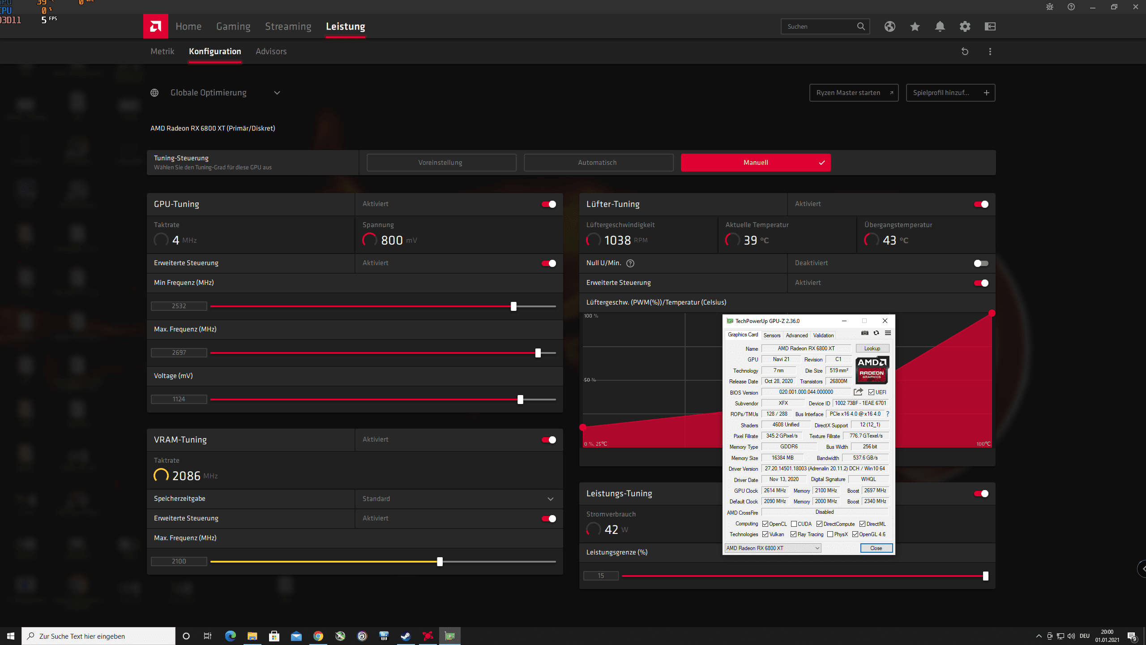Click the Globale Optimierung globe icon
Screen dimensions: 1146x645
(154, 93)
